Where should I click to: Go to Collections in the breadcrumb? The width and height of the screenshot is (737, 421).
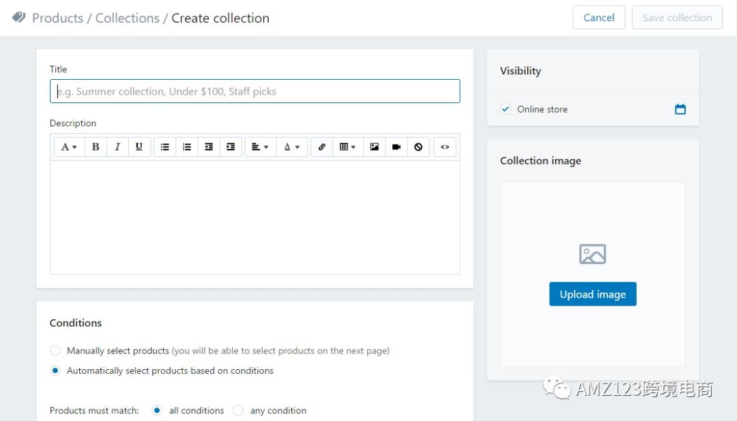(x=128, y=18)
